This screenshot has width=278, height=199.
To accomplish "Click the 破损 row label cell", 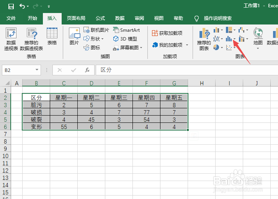I will [x=36, y=112].
